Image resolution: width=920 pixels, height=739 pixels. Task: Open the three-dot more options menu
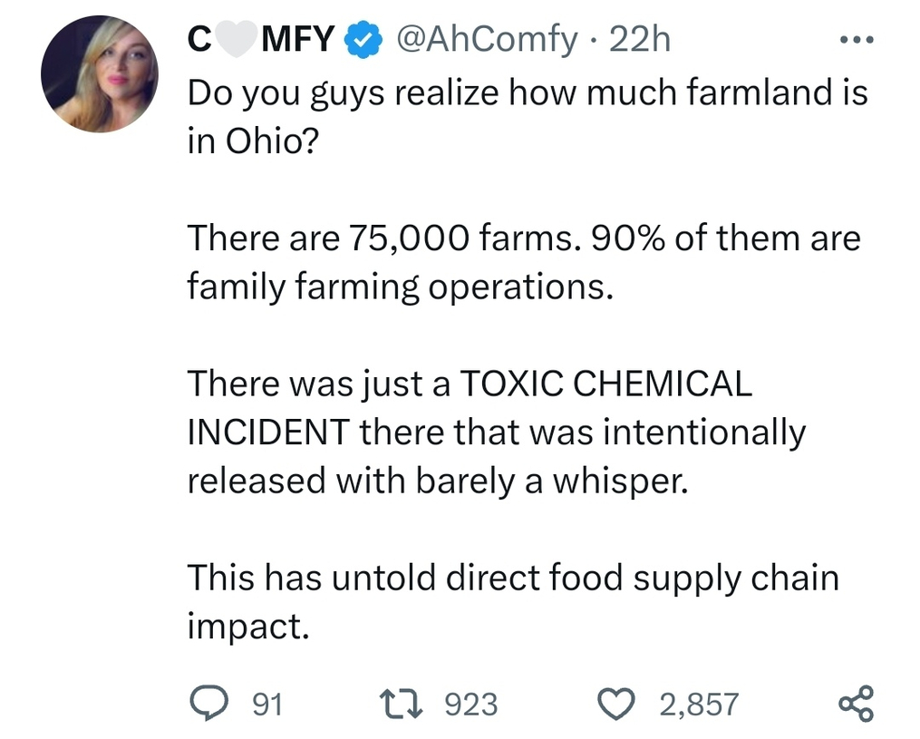pyautogui.click(x=857, y=40)
